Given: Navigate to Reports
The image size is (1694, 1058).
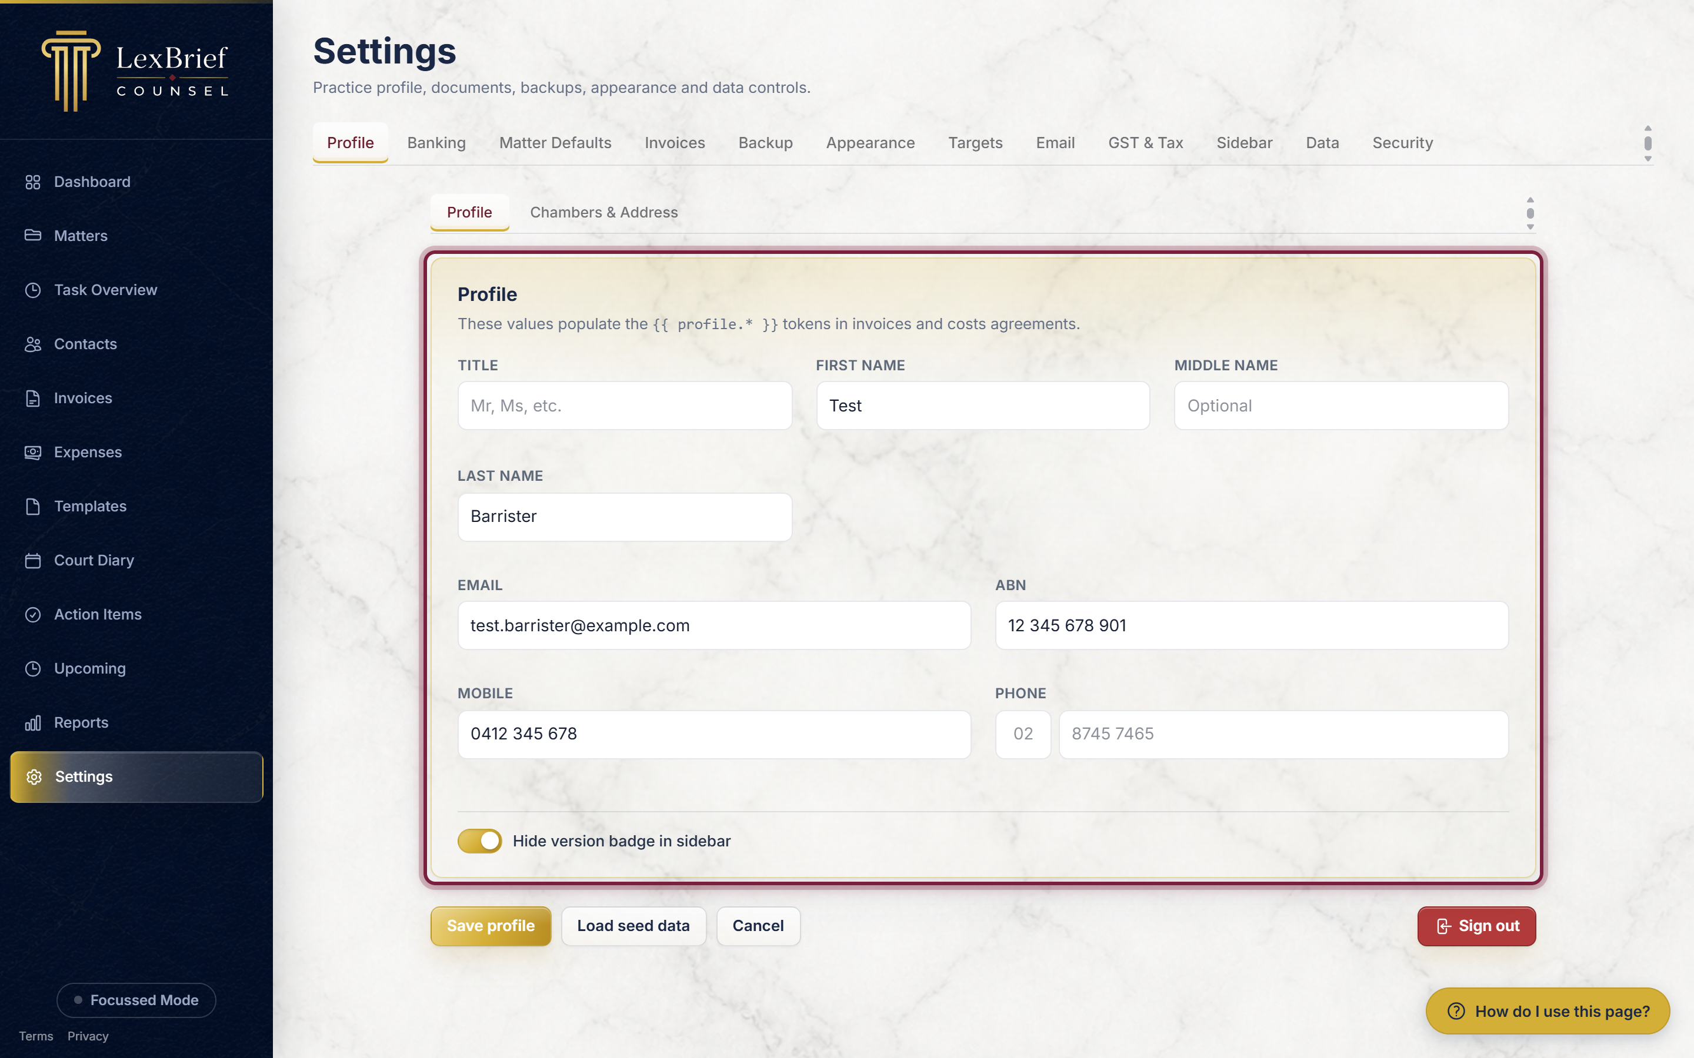Looking at the screenshot, I should click(136, 723).
